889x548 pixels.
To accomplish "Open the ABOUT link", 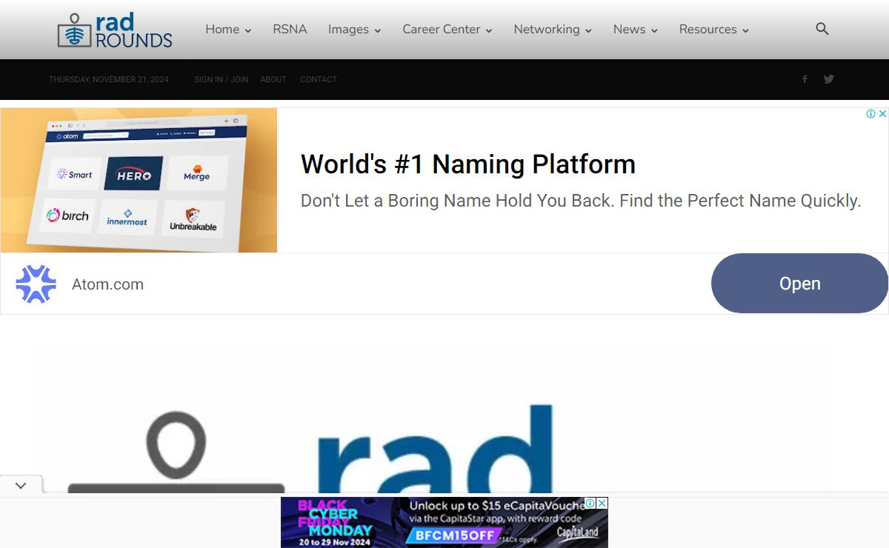I will point(273,79).
